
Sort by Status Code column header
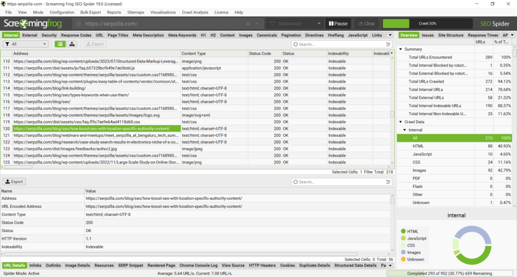(264, 53)
